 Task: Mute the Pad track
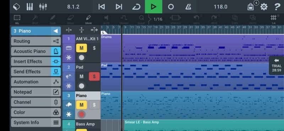(82, 76)
